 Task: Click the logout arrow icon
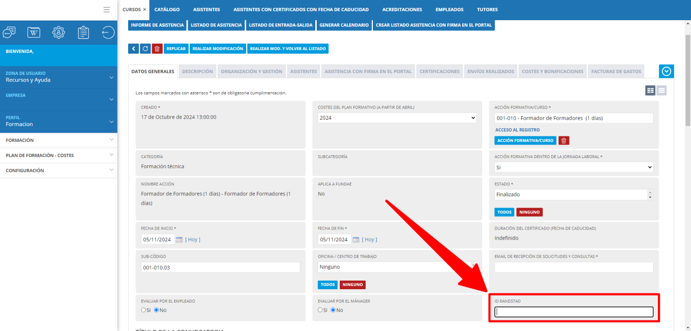coord(108,32)
